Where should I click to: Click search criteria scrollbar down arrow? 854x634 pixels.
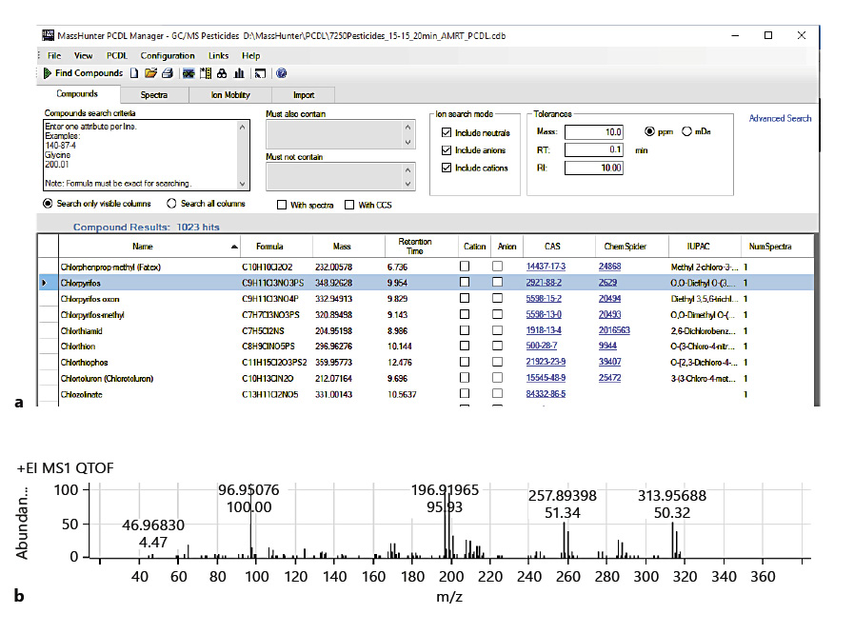[243, 184]
